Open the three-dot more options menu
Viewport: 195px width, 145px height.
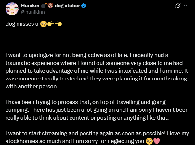point(186,6)
